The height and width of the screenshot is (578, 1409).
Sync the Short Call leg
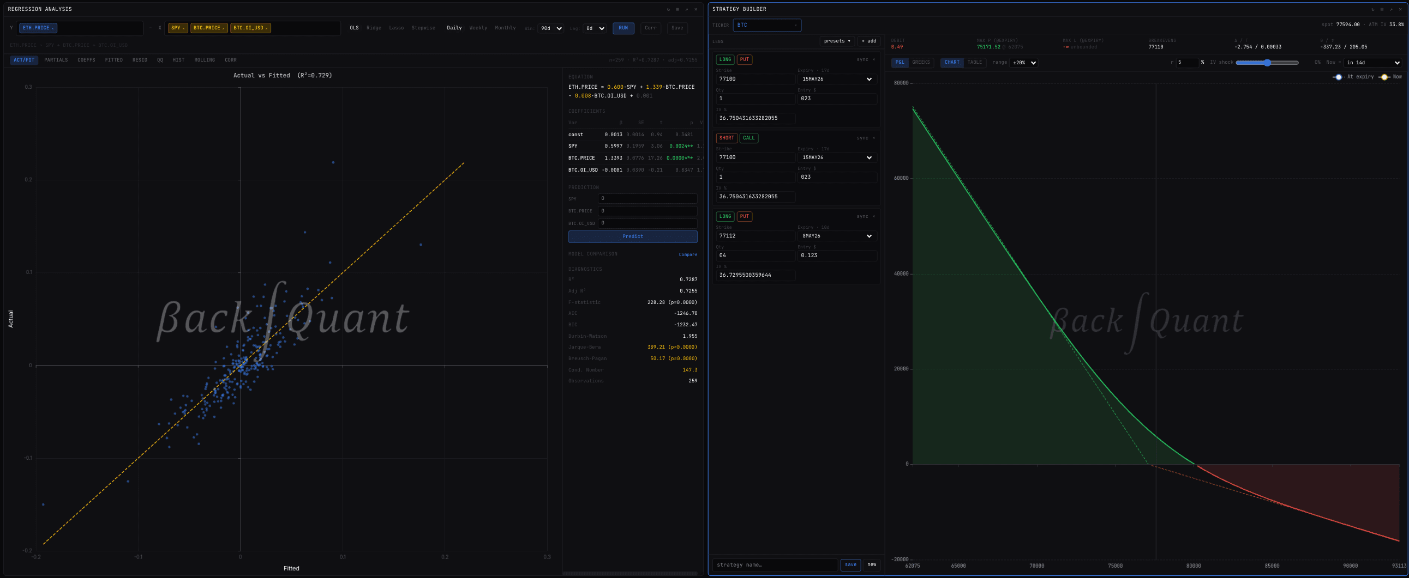point(862,138)
